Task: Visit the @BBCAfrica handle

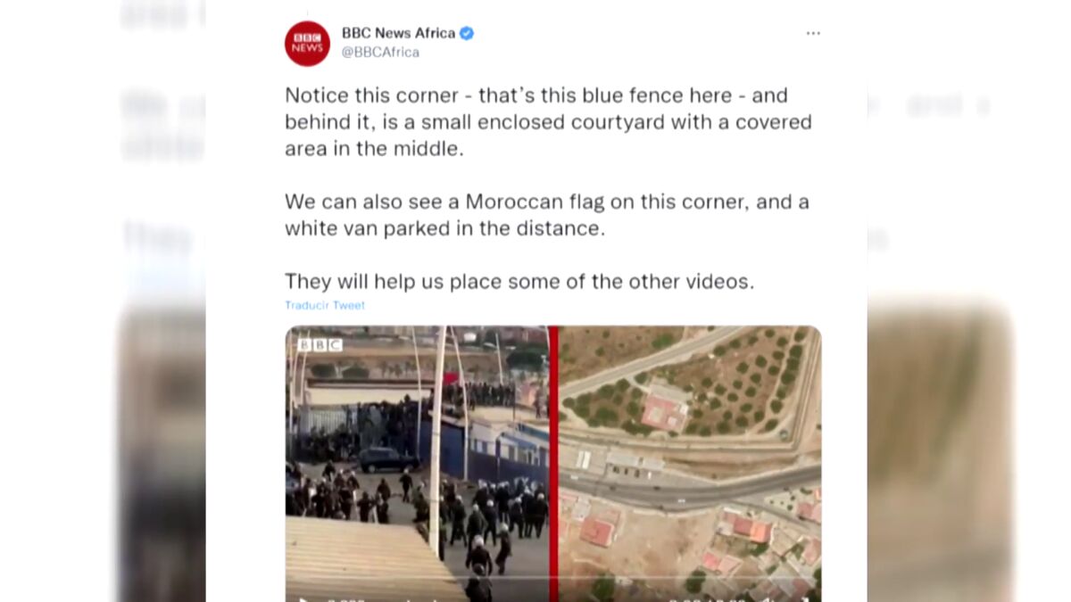Action: (380, 53)
